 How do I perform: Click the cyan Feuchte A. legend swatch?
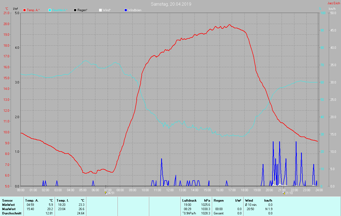50,10
